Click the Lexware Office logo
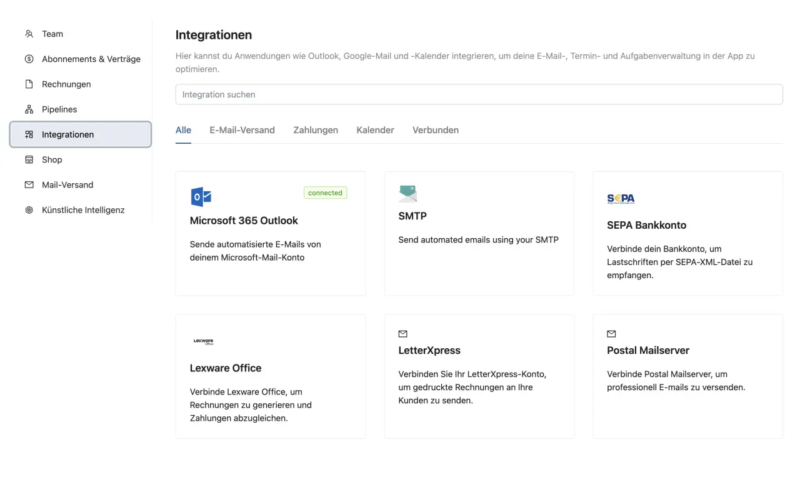Viewport: 800px width, 482px height. tap(203, 341)
